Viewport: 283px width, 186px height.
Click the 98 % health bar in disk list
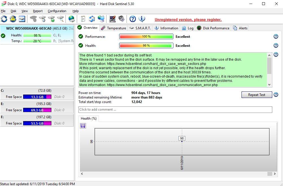(x=37, y=35)
